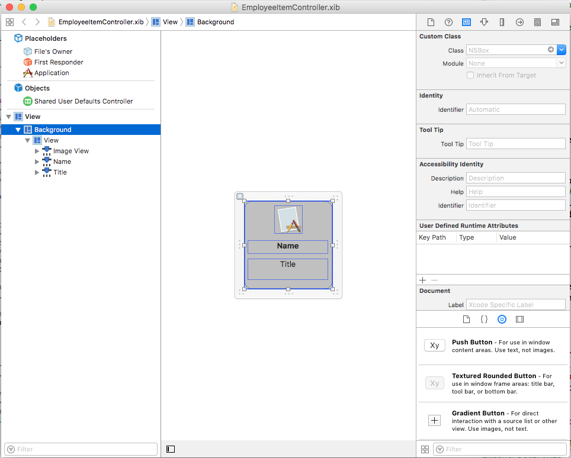
Task: Open the Bindings inspector tab
Action: (x=537, y=22)
